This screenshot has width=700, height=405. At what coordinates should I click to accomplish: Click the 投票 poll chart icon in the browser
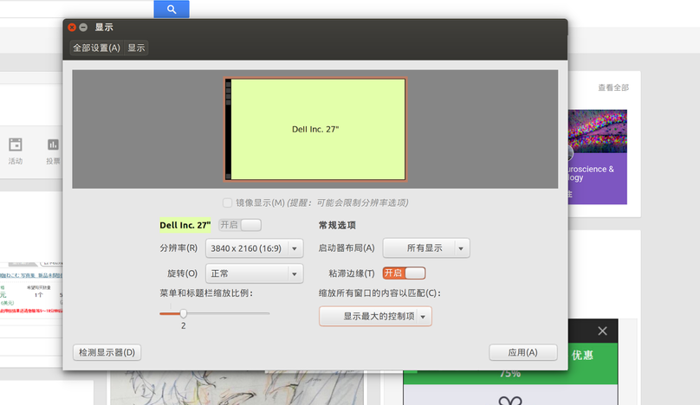pyautogui.click(x=53, y=145)
